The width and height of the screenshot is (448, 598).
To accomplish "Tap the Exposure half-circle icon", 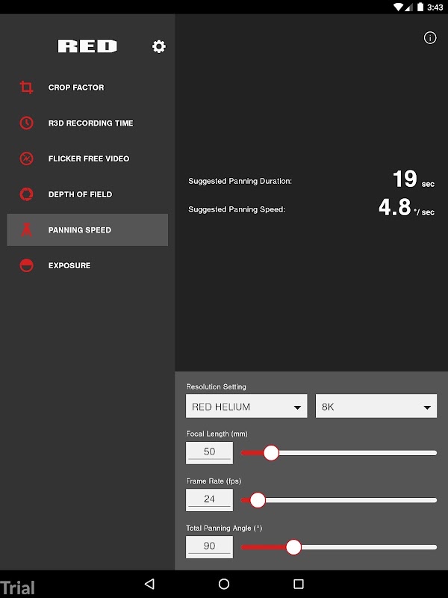I will (26, 265).
